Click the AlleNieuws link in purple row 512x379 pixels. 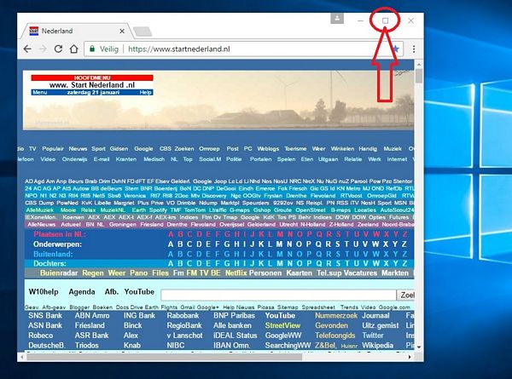pyautogui.click(x=42, y=225)
